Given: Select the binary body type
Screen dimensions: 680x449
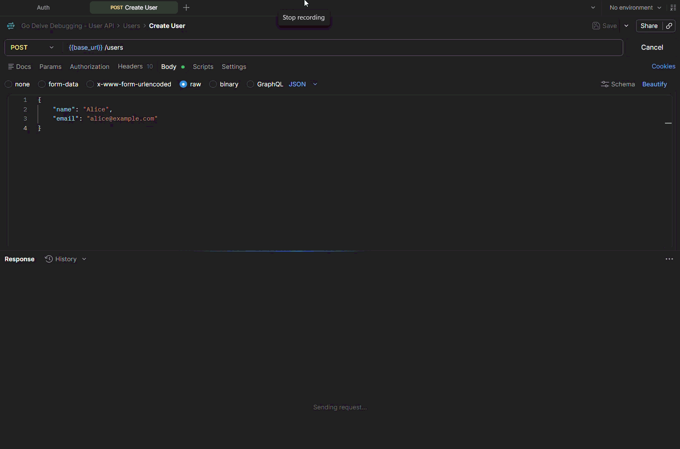Looking at the screenshot, I should (x=213, y=84).
